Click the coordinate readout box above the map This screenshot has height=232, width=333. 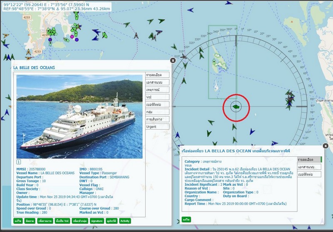point(57,7)
